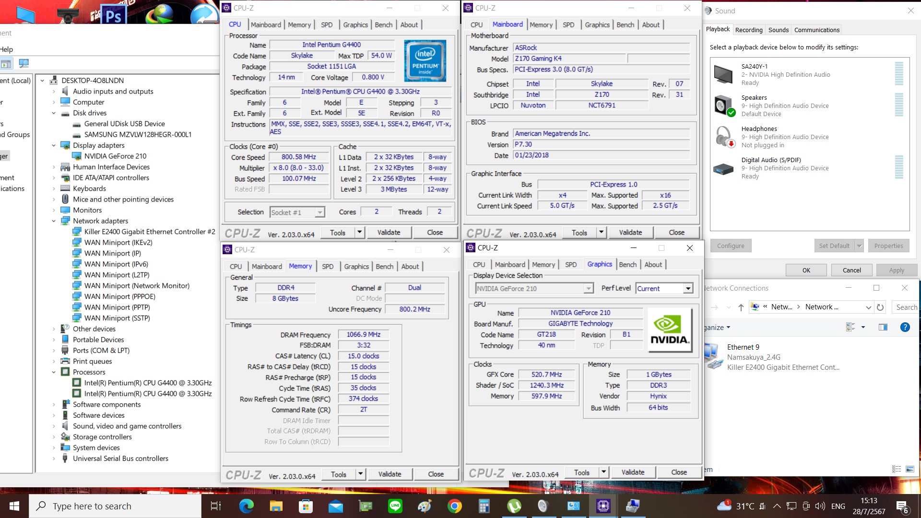Screen dimensions: 921x518
Task: Open Set Default dropdown arrow in Sound
Action: [859, 246]
